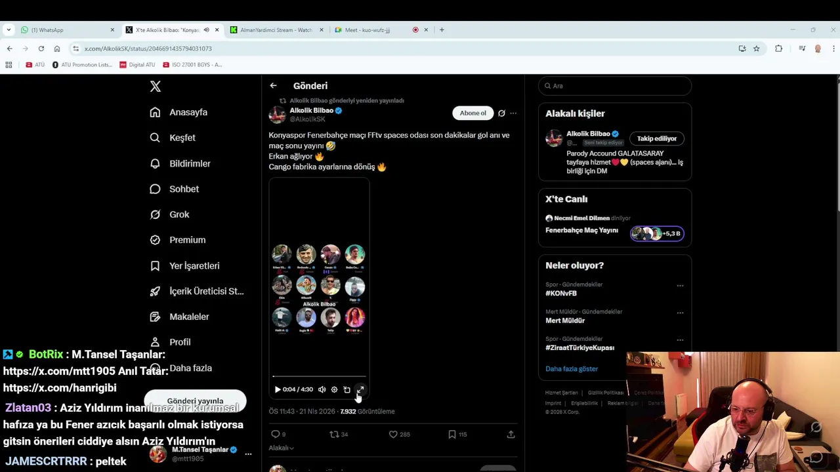Image resolution: width=840 pixels, height=472 pixels.
Task: Repost the post with 34 reposts
Action: [x=339, y=434]
